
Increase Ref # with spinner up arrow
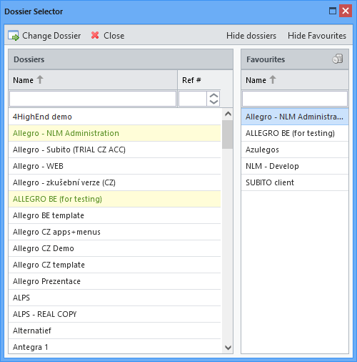[x=213, y=95]
